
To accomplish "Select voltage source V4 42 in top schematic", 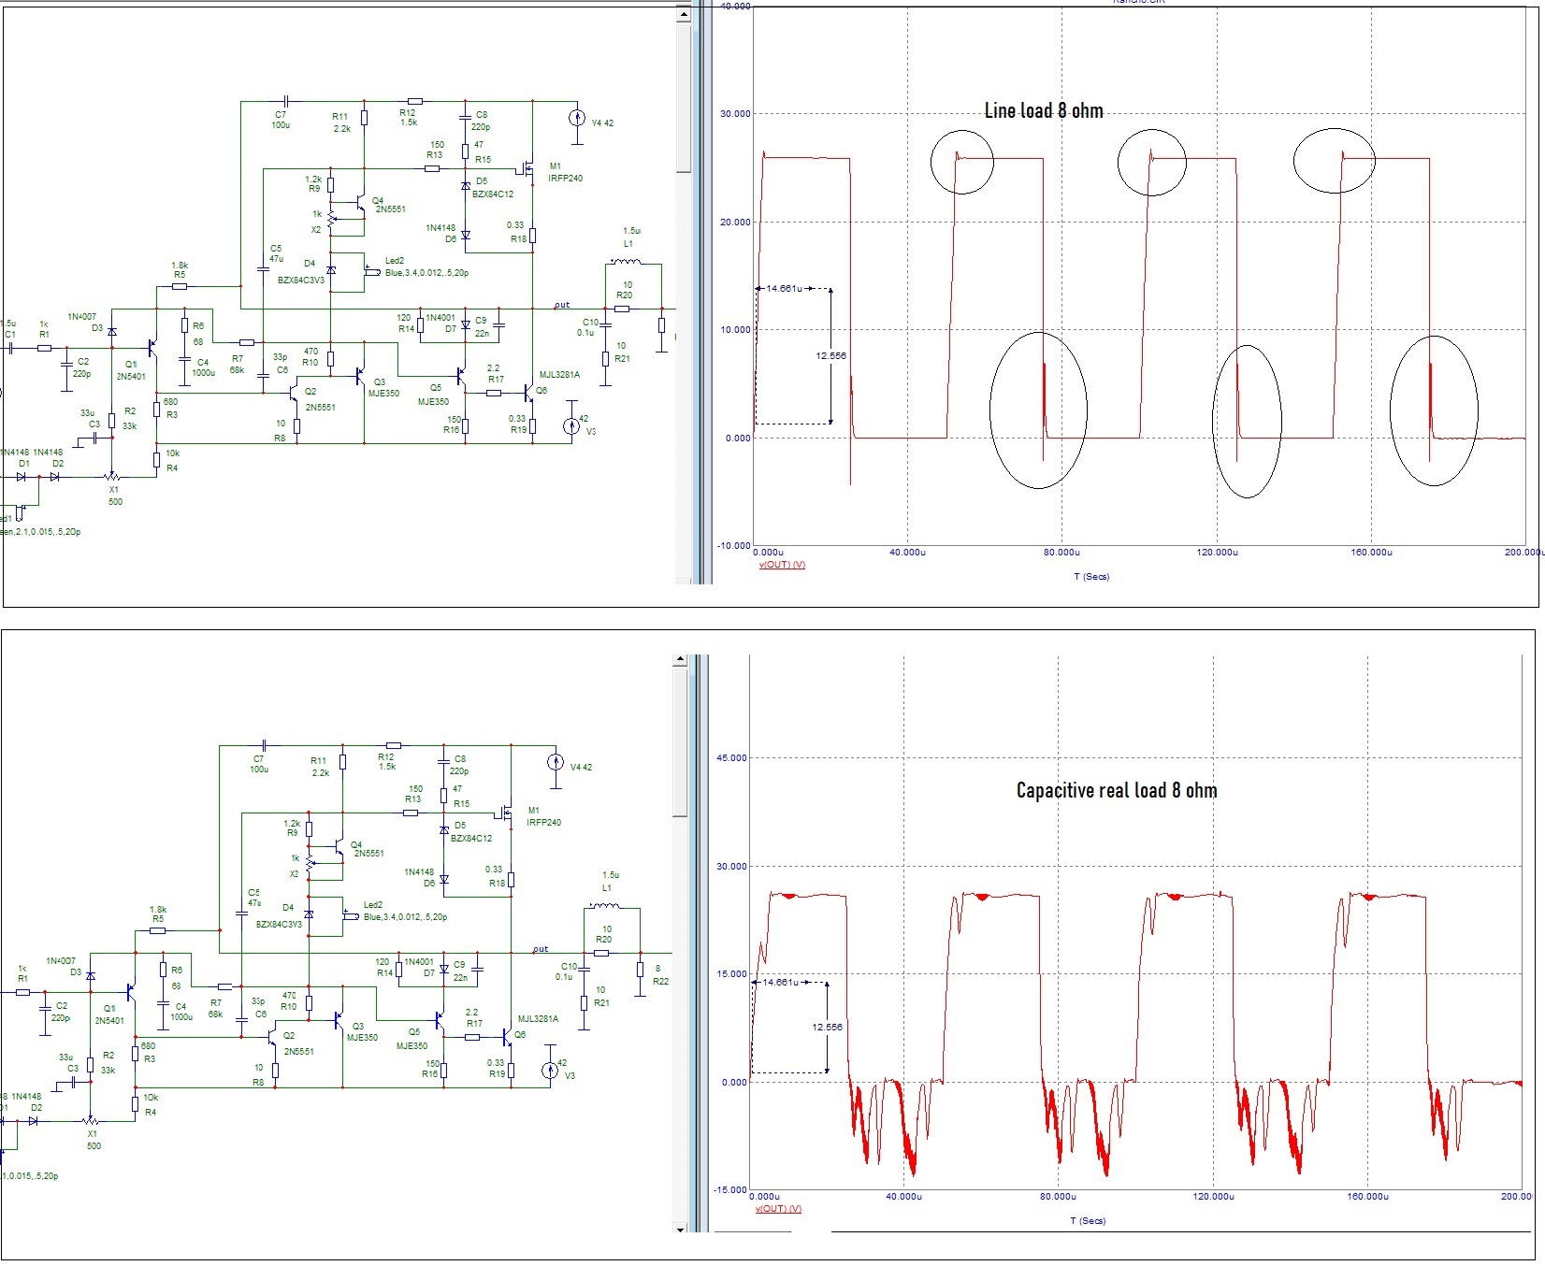I will click(x=577, y=118).
